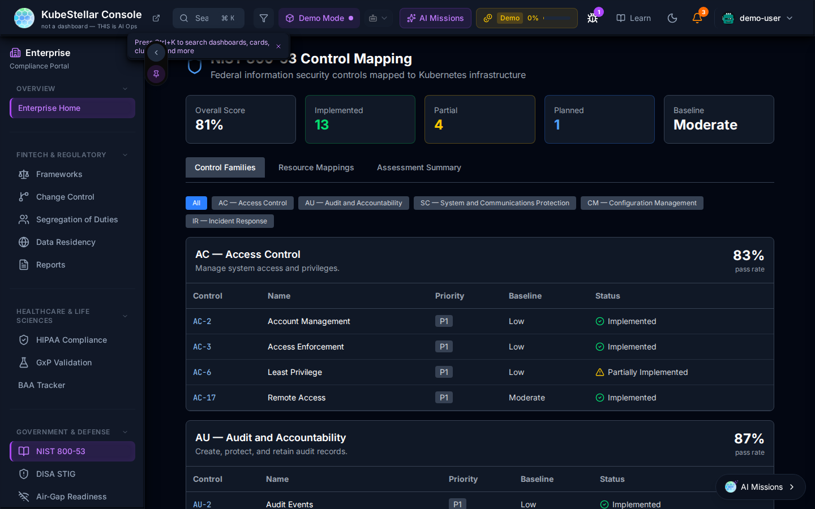Pin the sidebar with pin icon
815x509 pixels.
(156, 74)
